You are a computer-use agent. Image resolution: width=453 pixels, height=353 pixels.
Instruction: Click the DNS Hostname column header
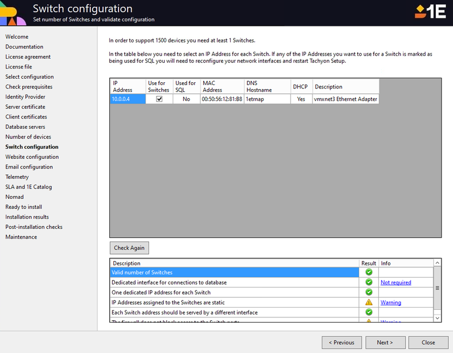tap(267, 86)
